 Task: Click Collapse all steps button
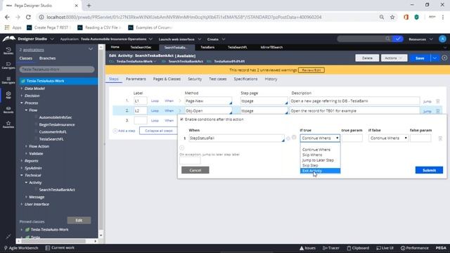158,131
